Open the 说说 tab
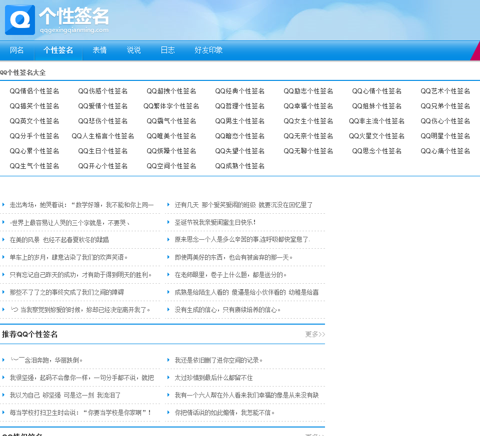The width and height of the screenshot is (480, 436). click(134, 50)
